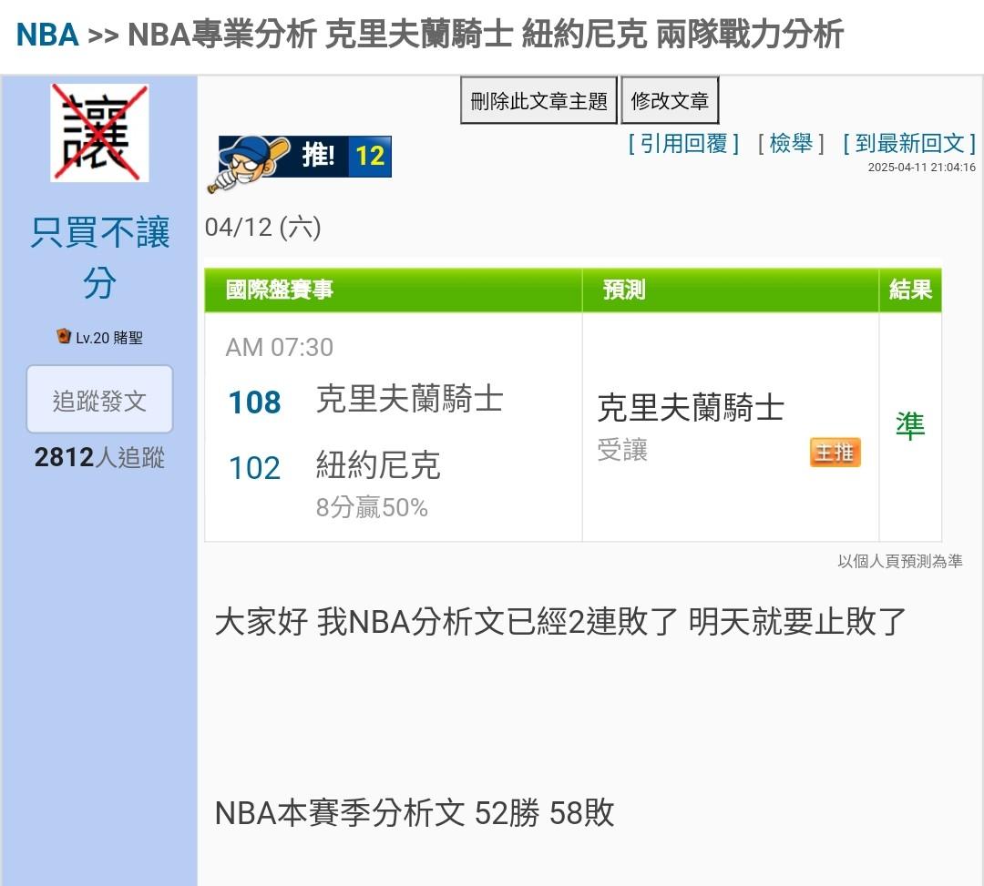Click the line NBA本賽季分析文 52勝 58敗
The height and width of the screenshot is (886, 984).
[415, 812]
